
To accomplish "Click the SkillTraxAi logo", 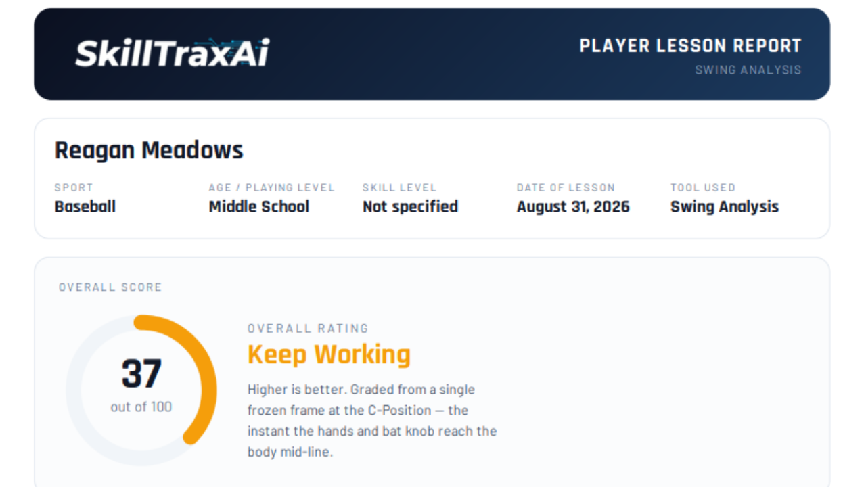I will click(x=173, y=53).
